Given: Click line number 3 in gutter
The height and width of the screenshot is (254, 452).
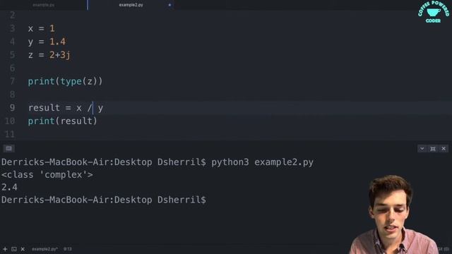Looking at the screenshot, I should (12, 28).
